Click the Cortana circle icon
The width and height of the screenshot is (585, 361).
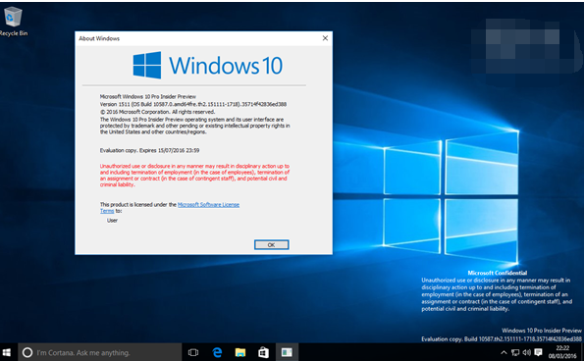click(27, 352)
